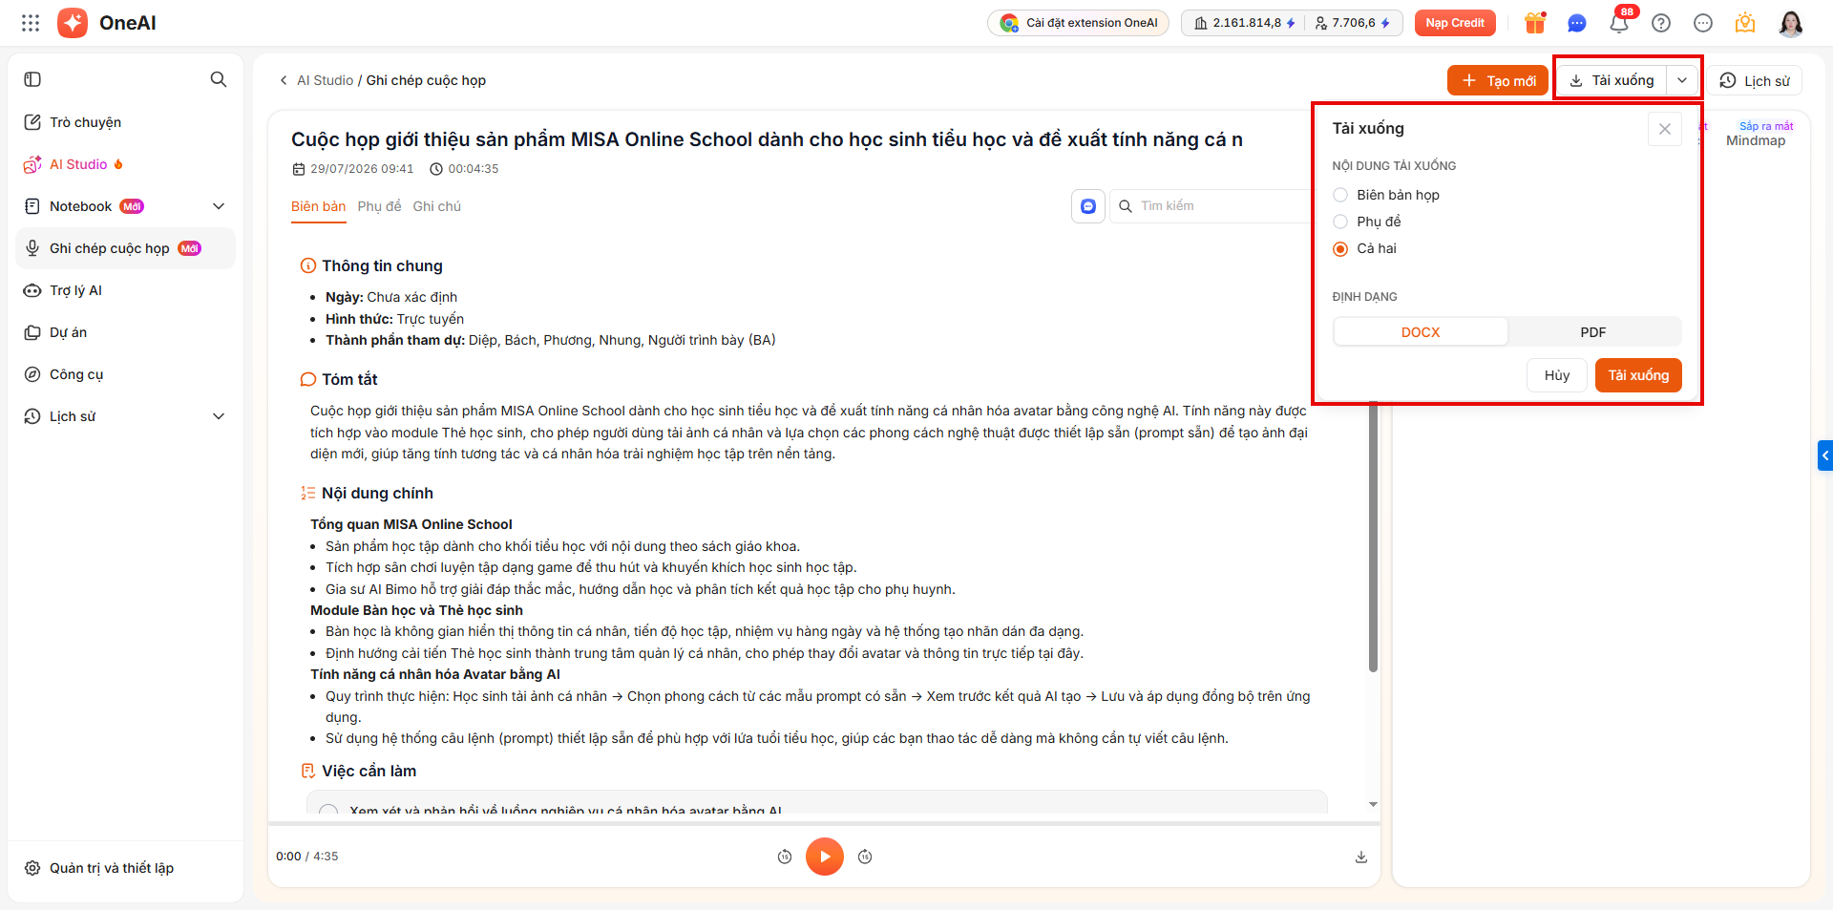Expand the Notebook sidebar chevron
The image size is (1833, 910).
pos(219,206)
